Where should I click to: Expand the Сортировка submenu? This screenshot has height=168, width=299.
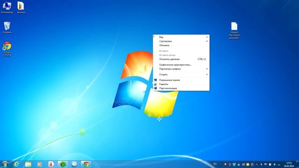tap(181, 41)
